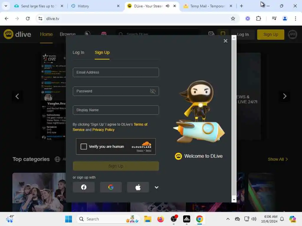Mute the DLive tab audio icon
Image resolution: width=302 pixels, height=226 pixels.
click(x=168, y=6)
